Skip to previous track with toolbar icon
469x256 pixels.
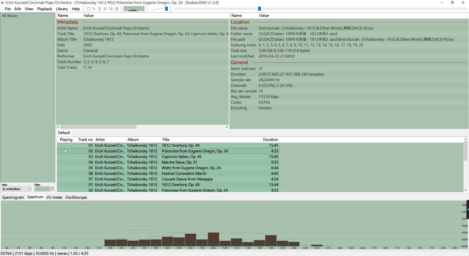click(105, 9)
